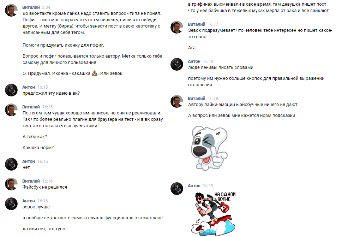The height and width of the screenshot is (237, 342).
Task: Click the Антон name link at 16:16 above 'нет'
Action: [x=29, y=161]
